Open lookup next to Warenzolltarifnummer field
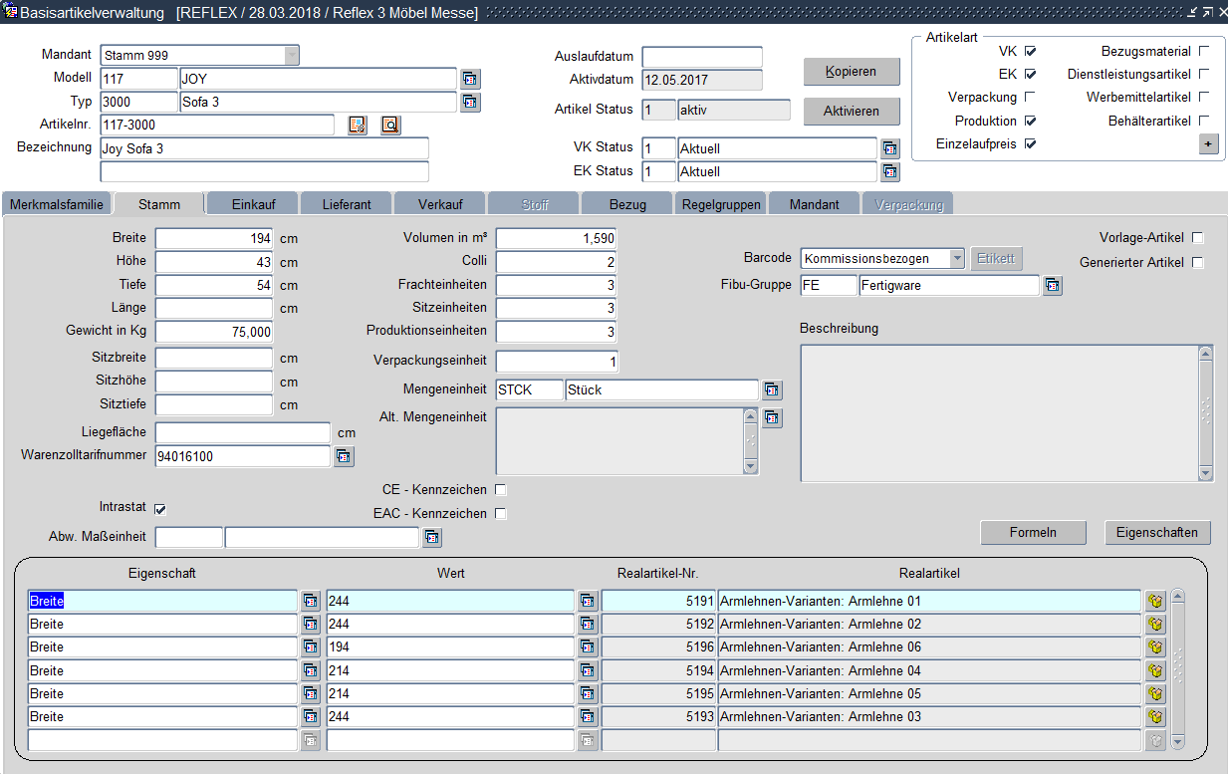The image size is (1228, 774). click(x=343, y=456)
